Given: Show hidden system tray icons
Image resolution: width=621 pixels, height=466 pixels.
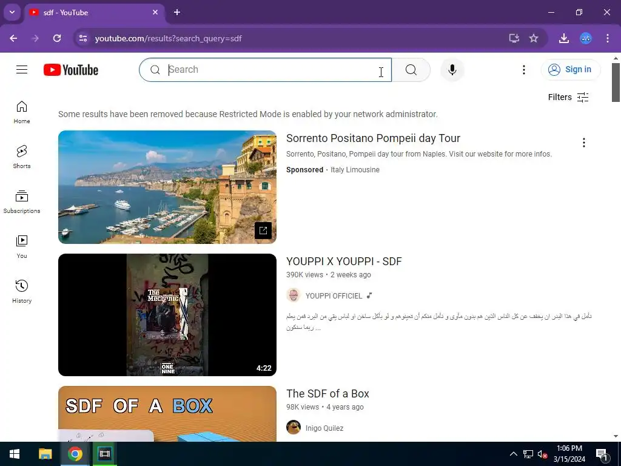Looking at the screenshot, I should click(x=513, y=454).
